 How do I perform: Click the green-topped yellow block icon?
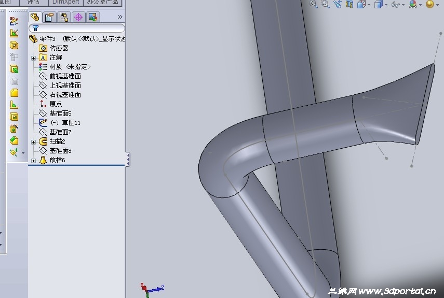click(14, 140)
